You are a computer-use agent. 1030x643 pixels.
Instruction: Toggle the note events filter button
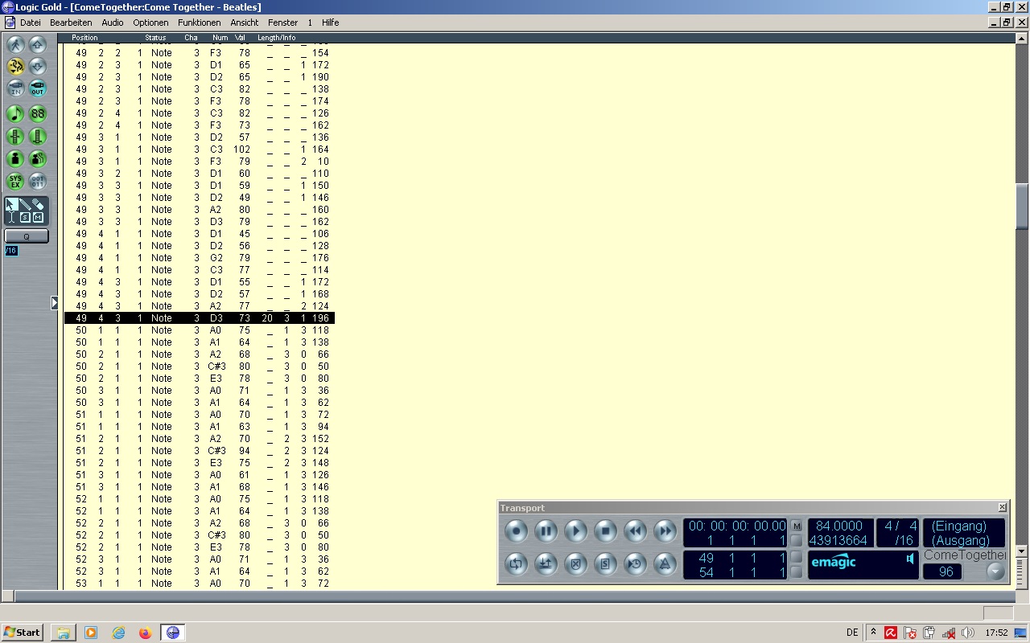pyautogui.click(x=15, y=114)
